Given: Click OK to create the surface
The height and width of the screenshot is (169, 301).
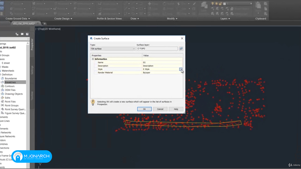Looking at the screenshot, I should (144, 109).
